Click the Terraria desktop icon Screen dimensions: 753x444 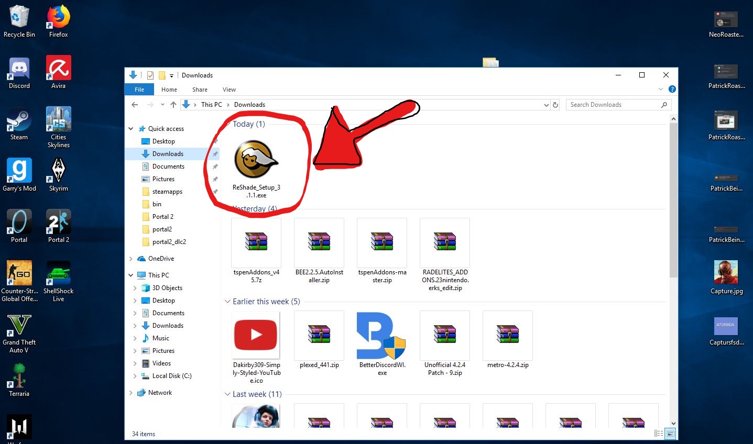(x=19, y=381)
